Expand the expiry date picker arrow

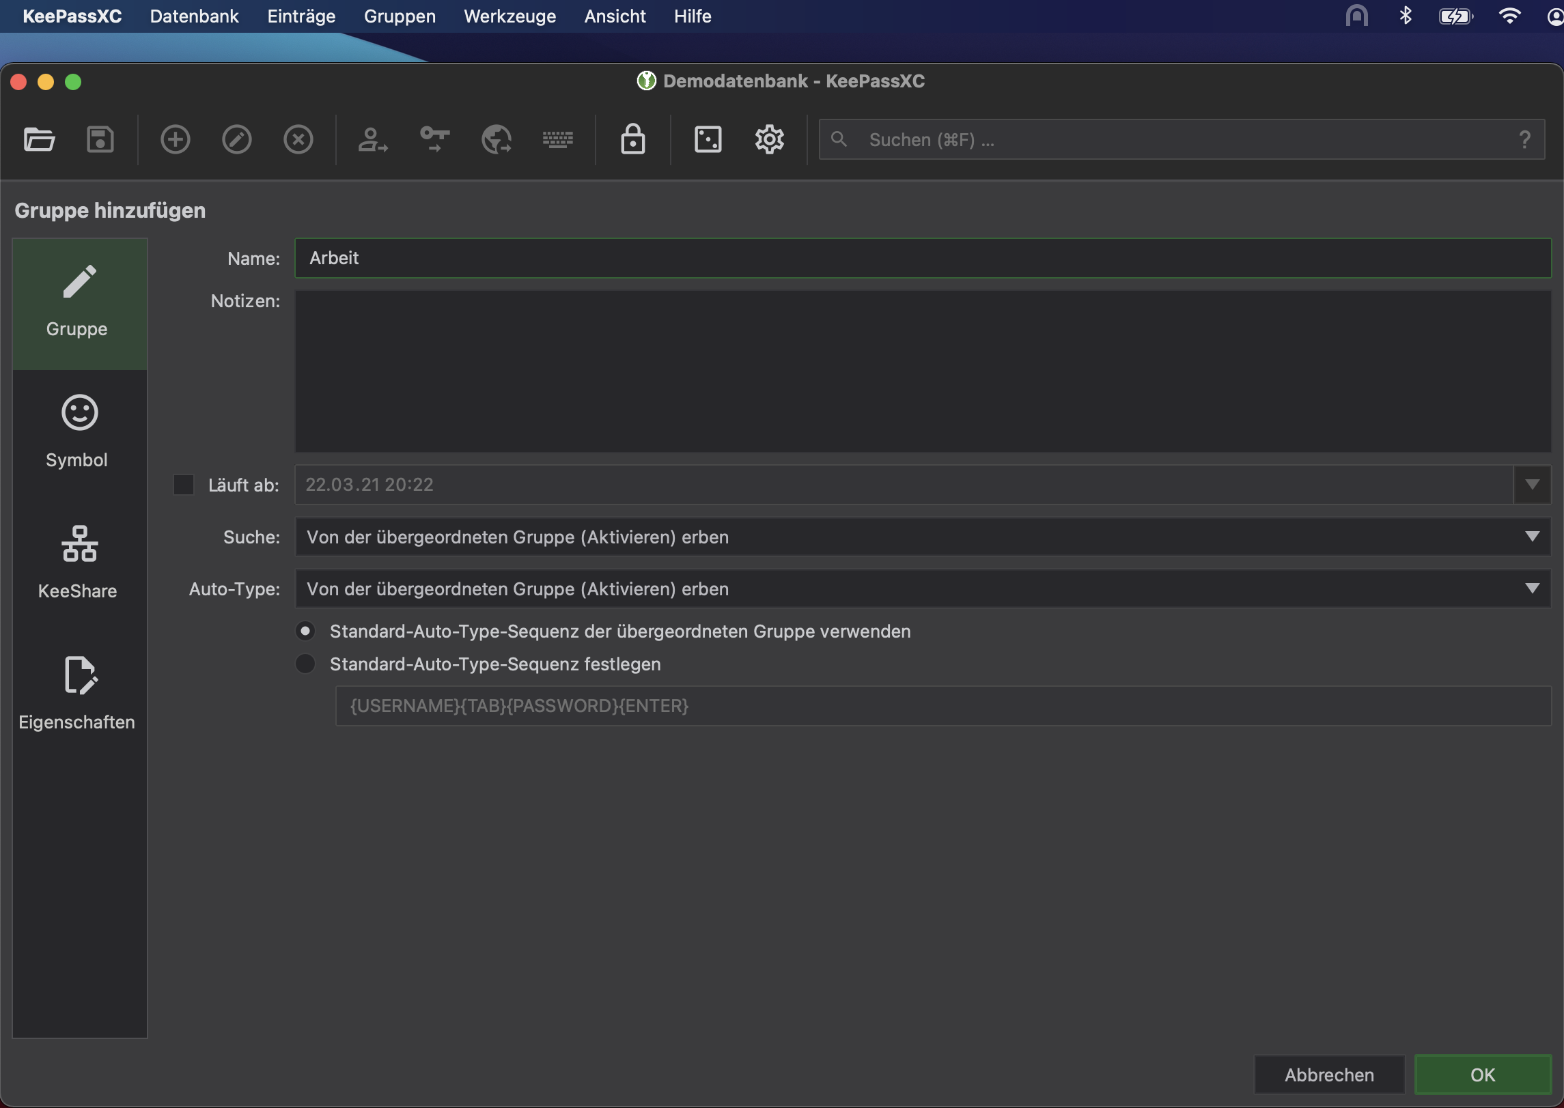[x=1532, y=485]
